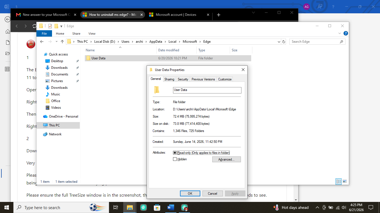
Task: Open pinned Downloads folder with pin icon
Action: click(x=59, y=68)
